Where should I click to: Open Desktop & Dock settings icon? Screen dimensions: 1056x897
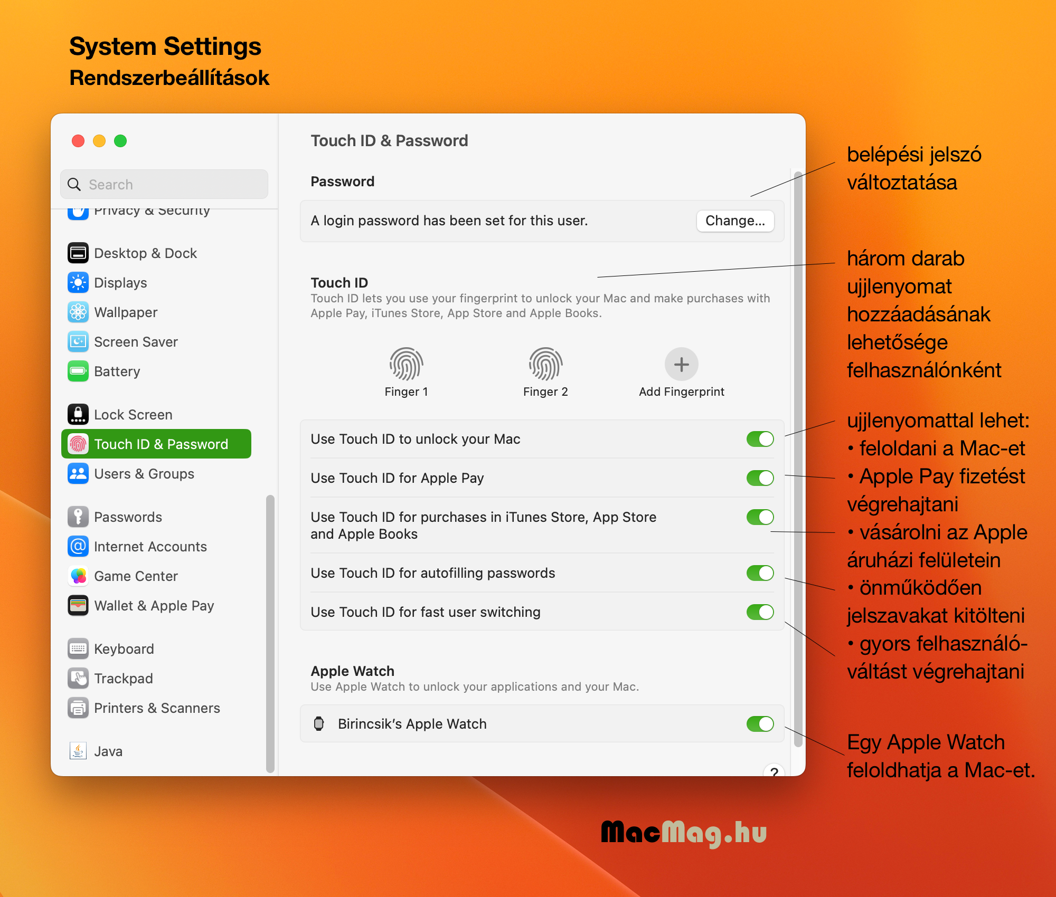coord(78,253)
